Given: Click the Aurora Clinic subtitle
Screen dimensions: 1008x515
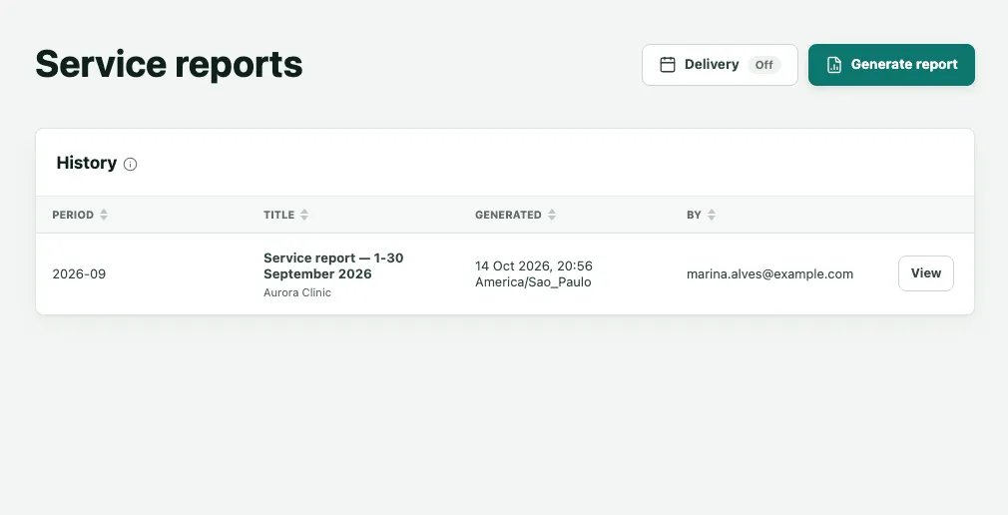Looking at the screenshot, I should (297, 292).
